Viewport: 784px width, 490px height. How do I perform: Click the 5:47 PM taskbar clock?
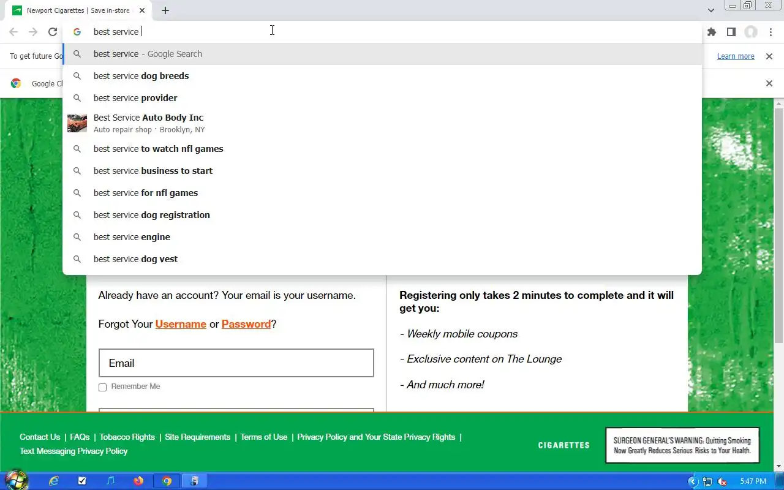pos(753,481)
